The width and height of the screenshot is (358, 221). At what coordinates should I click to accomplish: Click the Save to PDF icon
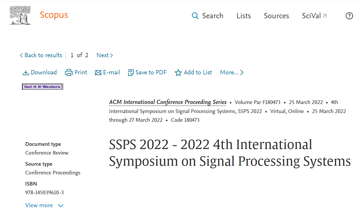pos(131,73)
